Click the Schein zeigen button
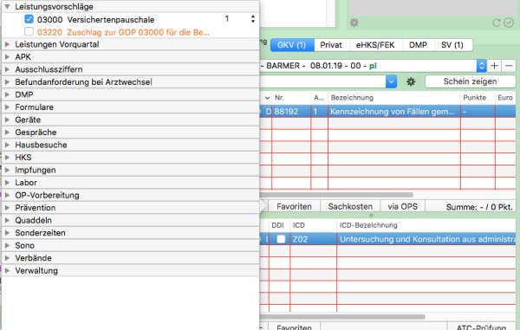This screenshot has height=330, width=520. click(470, 81)
